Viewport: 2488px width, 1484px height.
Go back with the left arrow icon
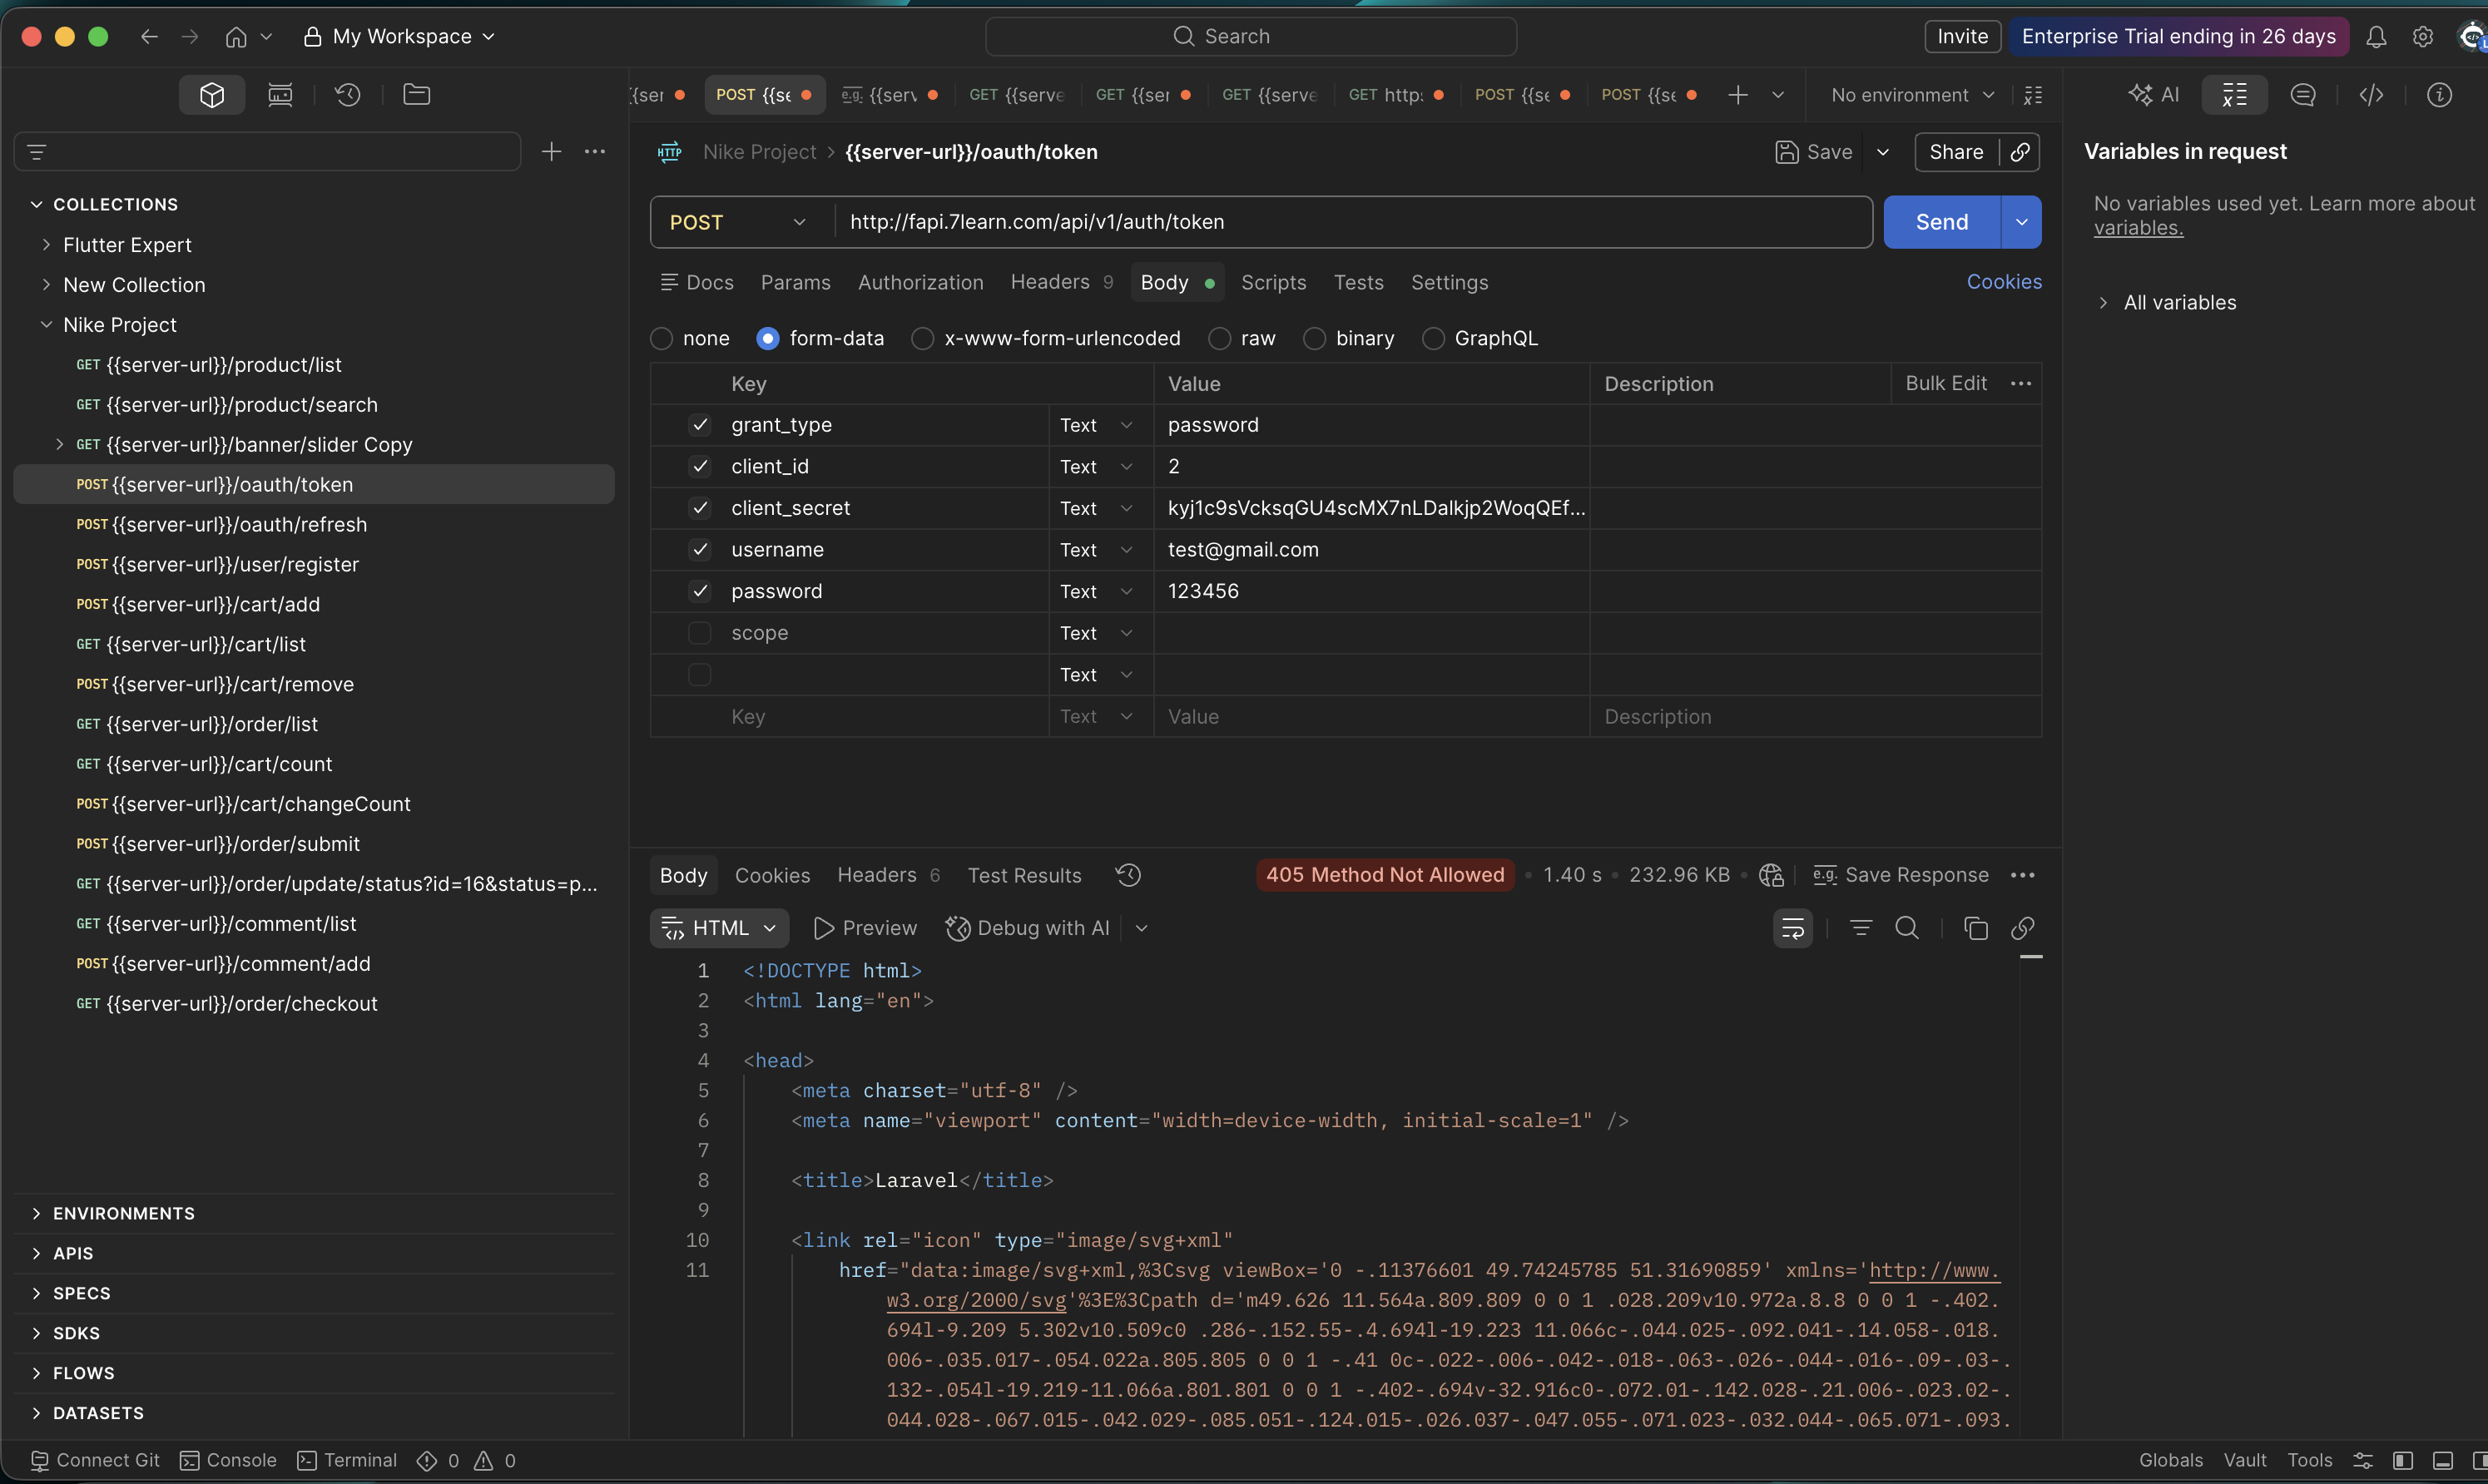(149, 37)
